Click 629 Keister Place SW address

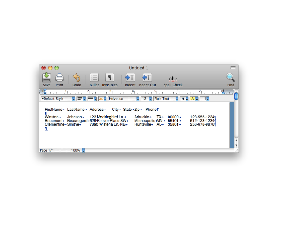[x=108, y=121]
